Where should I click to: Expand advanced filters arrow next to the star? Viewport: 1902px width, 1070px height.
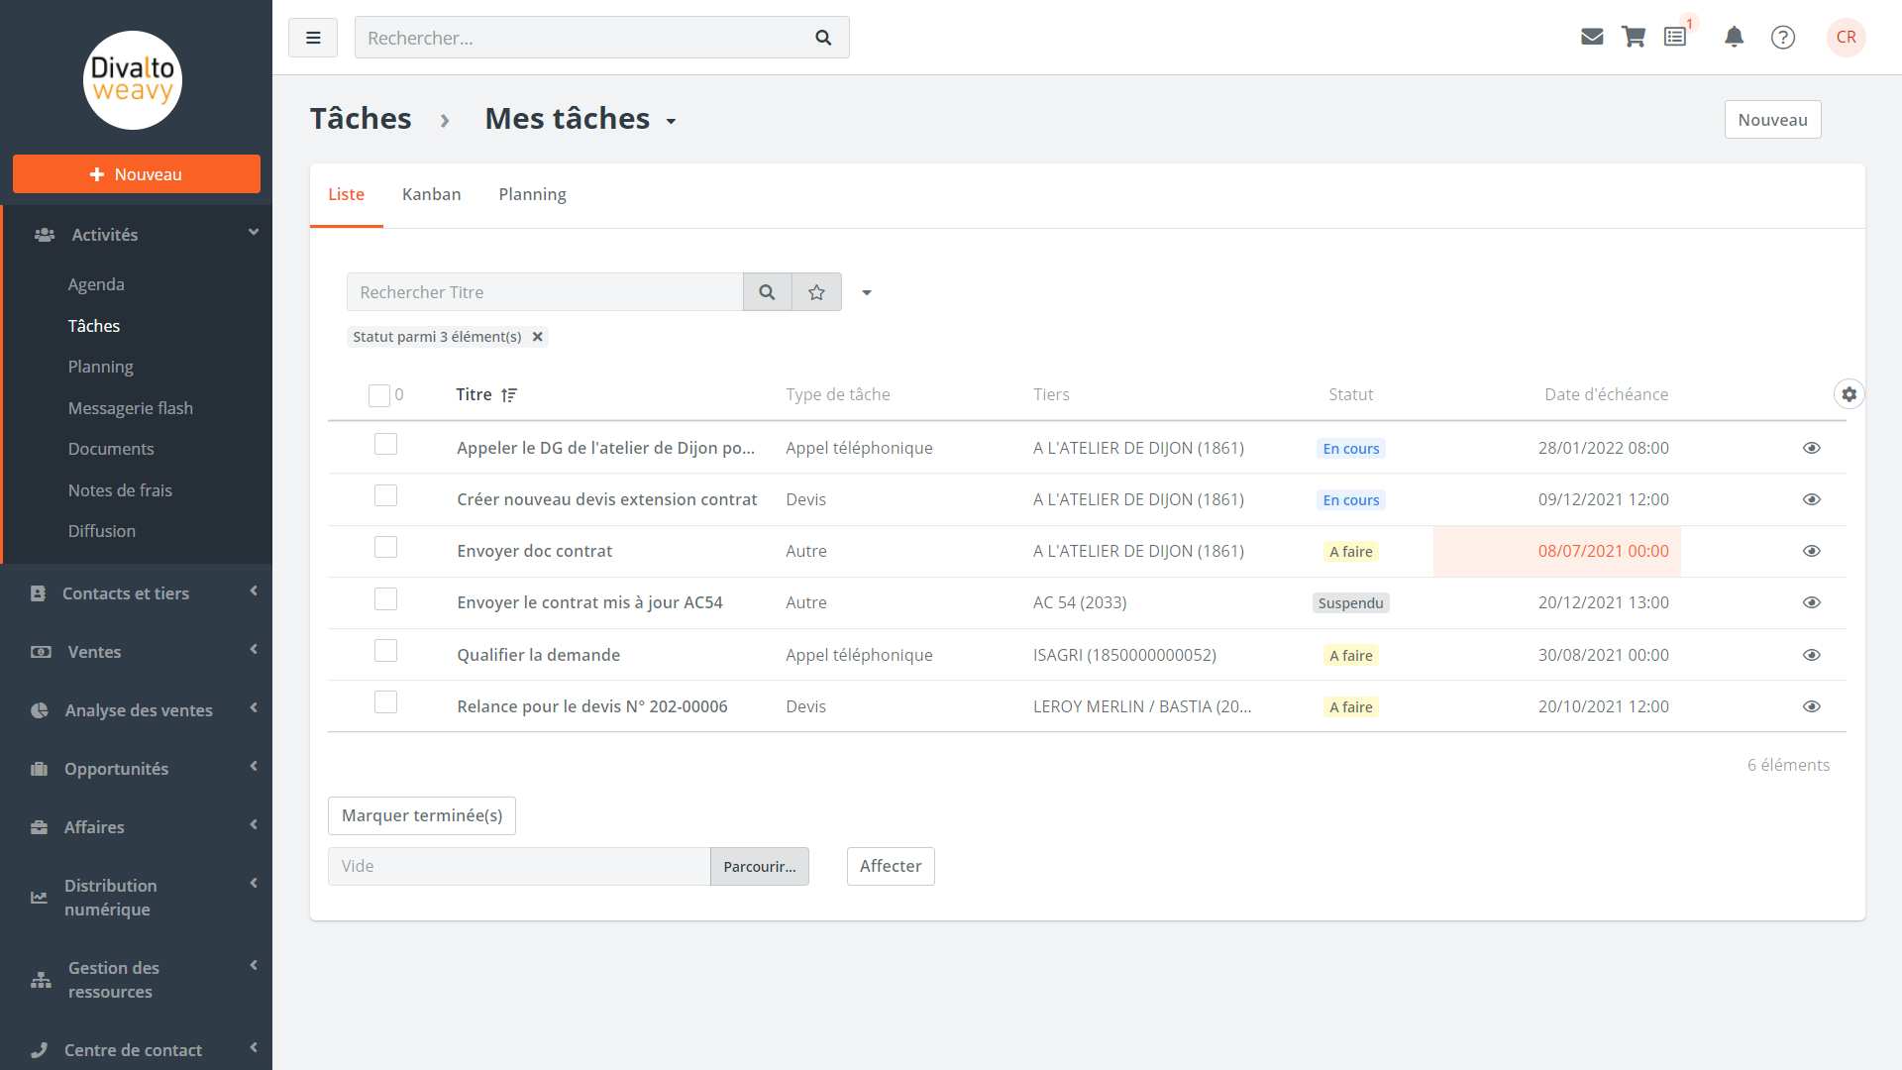point(867,292)
